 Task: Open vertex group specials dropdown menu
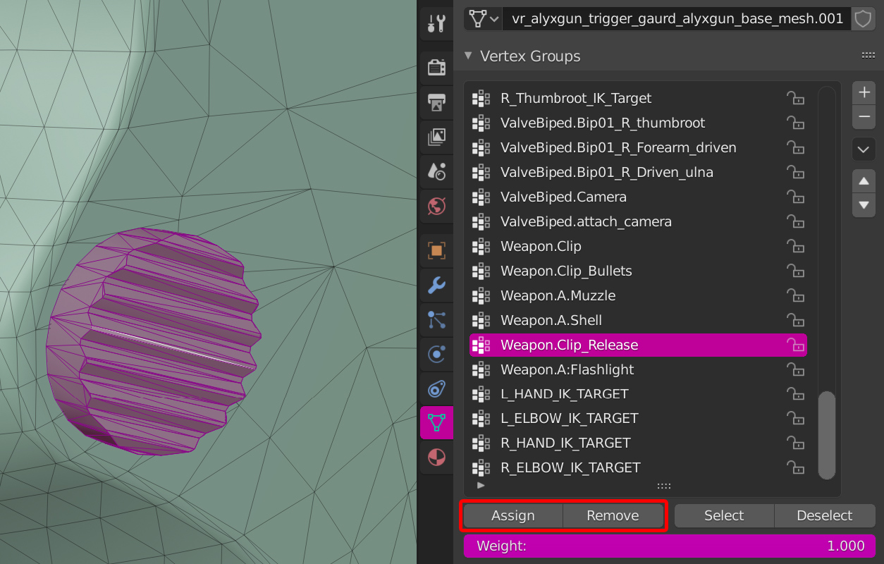(x=864, y=149)
